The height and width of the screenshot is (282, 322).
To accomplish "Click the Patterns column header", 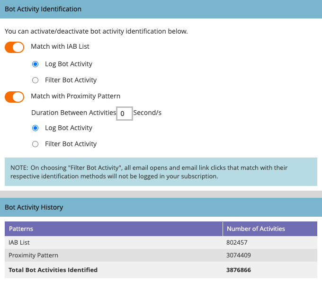I will coord(114,229).
